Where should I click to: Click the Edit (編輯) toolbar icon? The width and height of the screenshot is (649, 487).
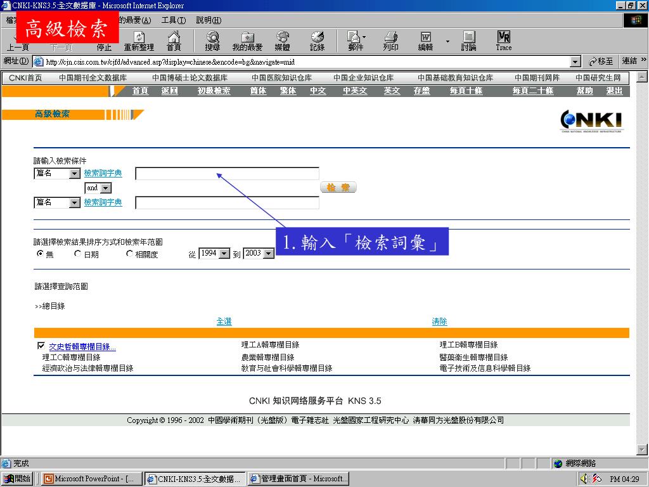[x=425, y=41]
